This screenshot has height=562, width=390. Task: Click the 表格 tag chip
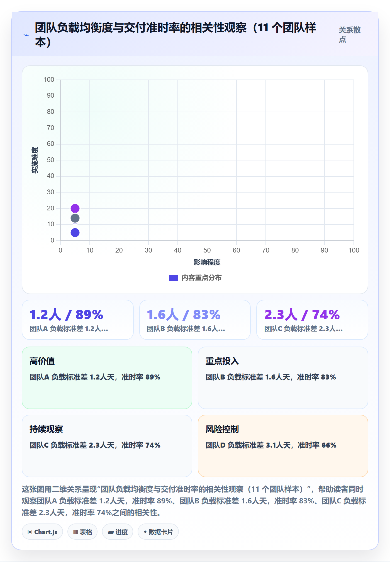click(x=82, y=532)
